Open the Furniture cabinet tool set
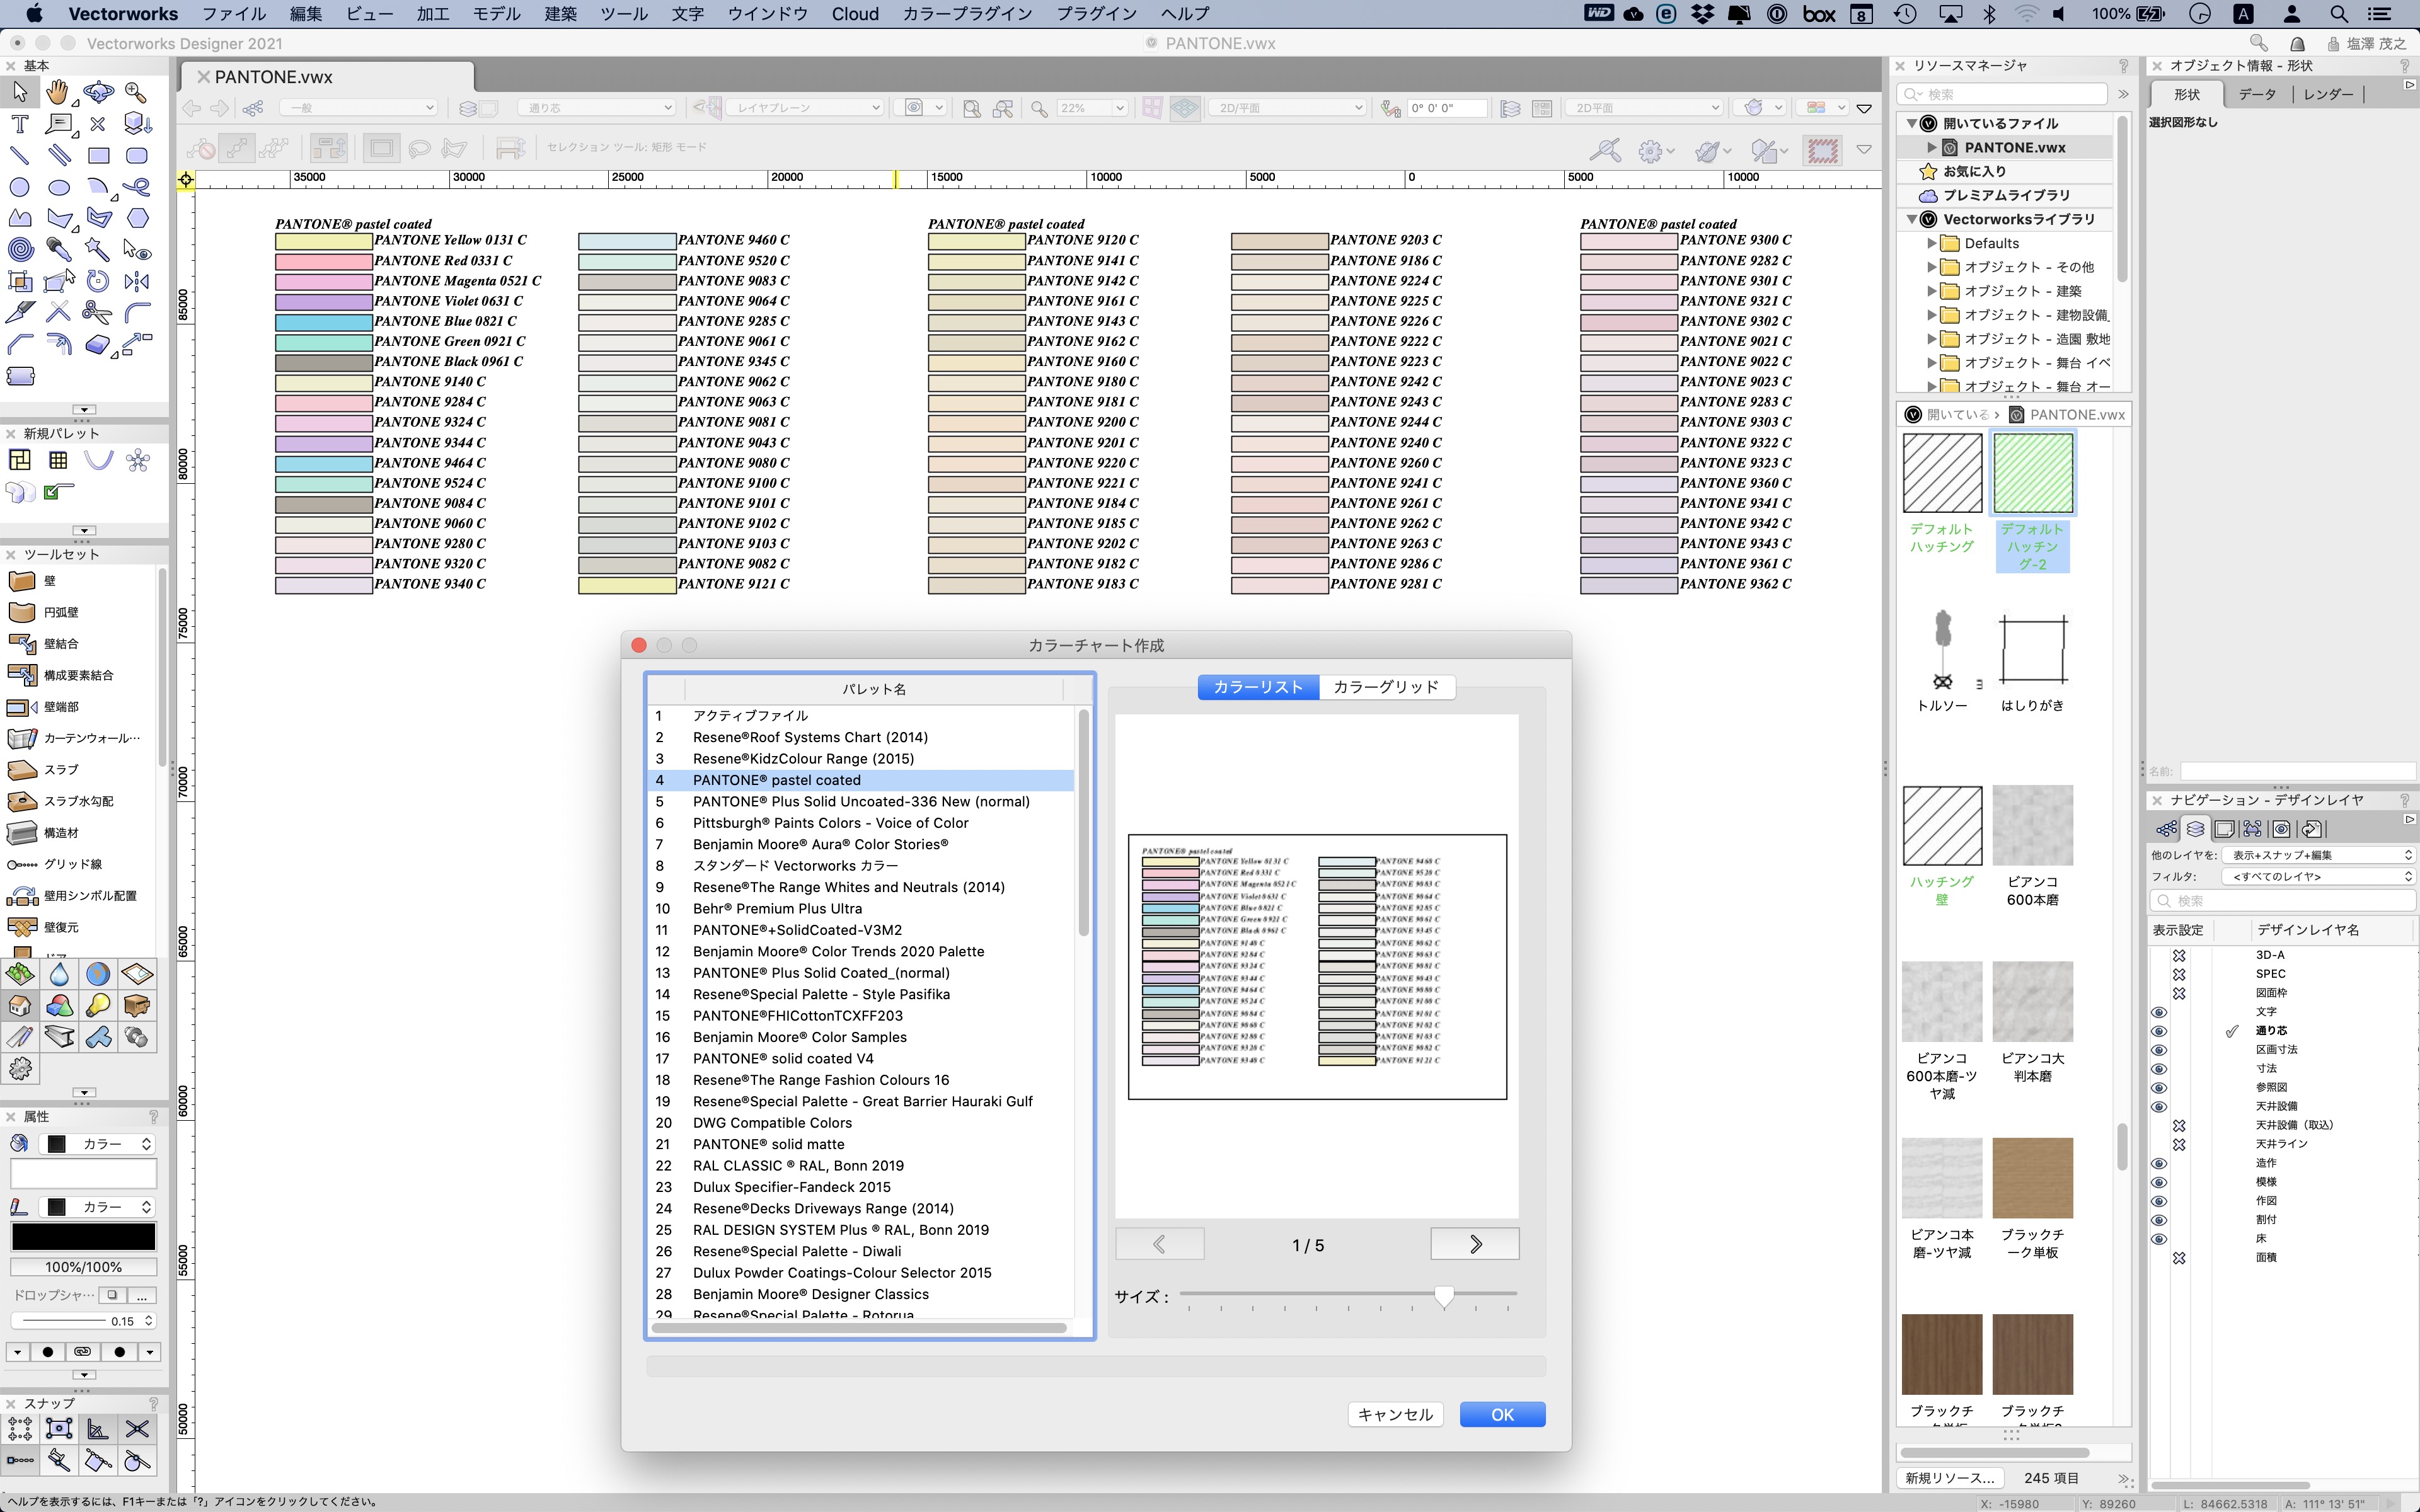 (137, 1006)
